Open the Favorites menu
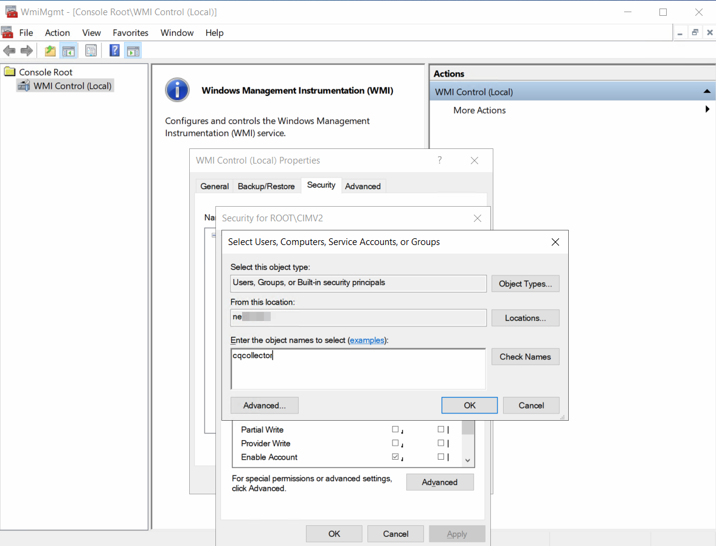Viewport: 716px width, 546px height. (131, 33)
